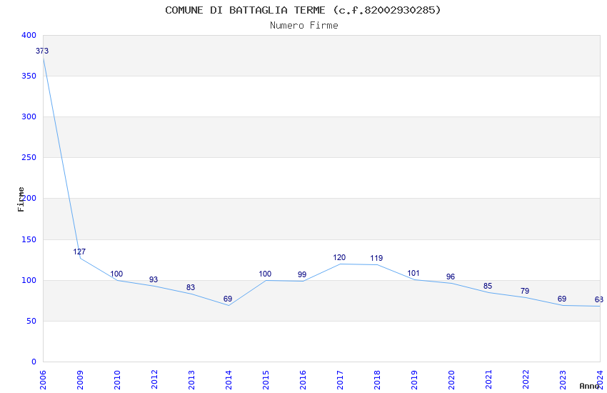Select x-axis year label 2021
Screen dimensions: 607x393
489,379
